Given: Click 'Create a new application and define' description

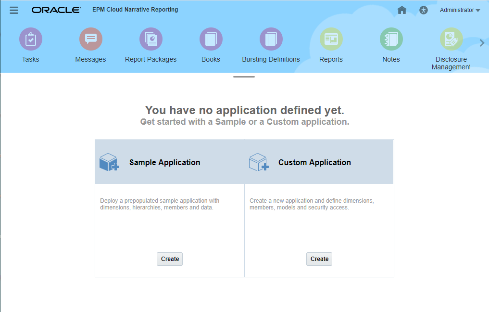Looking at the screenshot, I should point(312,204).
